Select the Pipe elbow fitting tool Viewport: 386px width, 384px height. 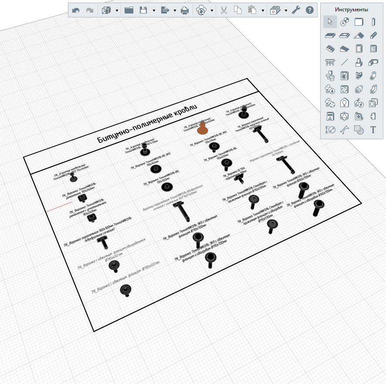pos(373,76)
